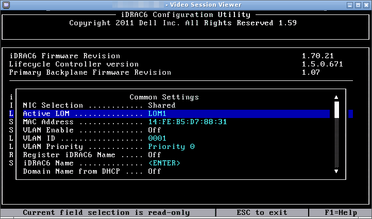Select the highlighted Active LOM row
Viewport: 372px width, 219px height.
176,114
